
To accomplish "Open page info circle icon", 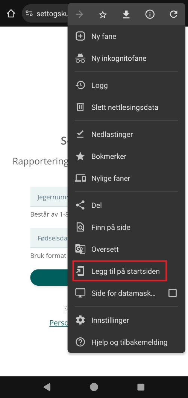I will coord(150,15).
